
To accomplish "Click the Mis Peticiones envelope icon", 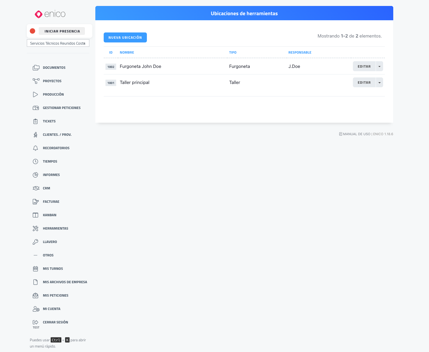I will [35, 295].
